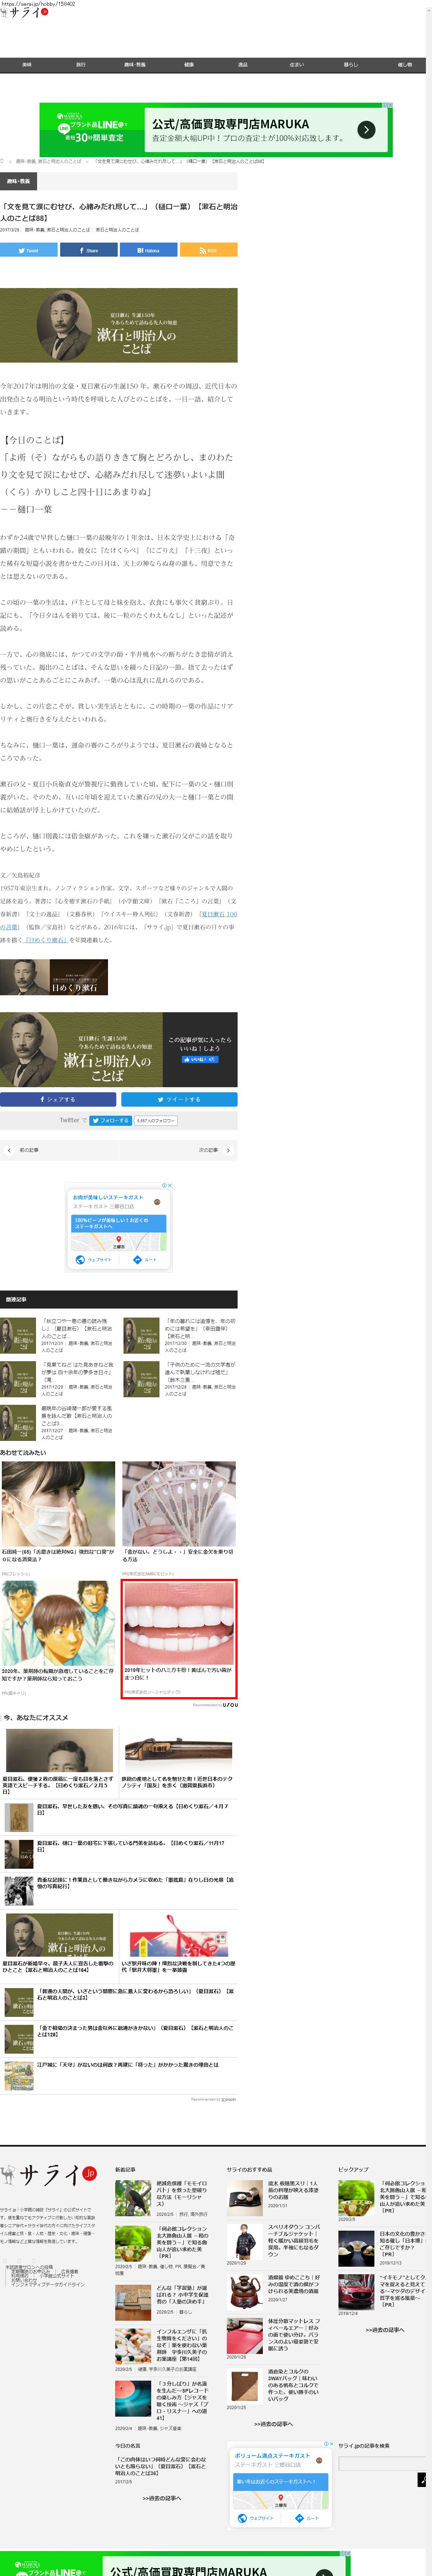Screen dimensions: 432x2576
Task: Click arrow button on MARUKA banner ad
Action: coord(366,130)
